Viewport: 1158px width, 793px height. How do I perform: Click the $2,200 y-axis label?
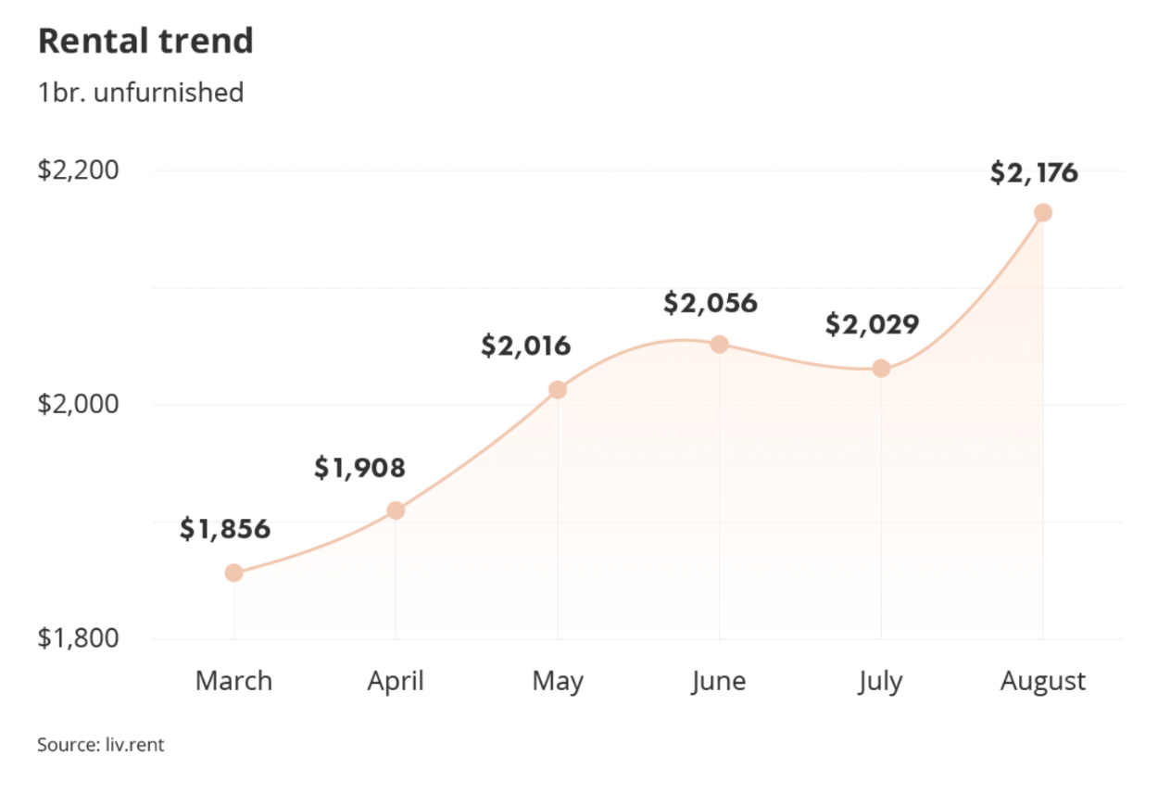[79, 170]
